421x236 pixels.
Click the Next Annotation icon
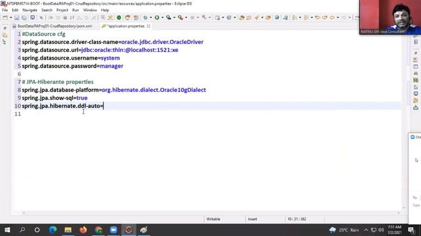coord(294,18)
